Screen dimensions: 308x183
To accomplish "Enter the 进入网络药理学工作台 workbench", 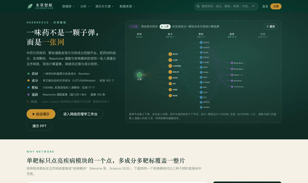I will 80,114.
